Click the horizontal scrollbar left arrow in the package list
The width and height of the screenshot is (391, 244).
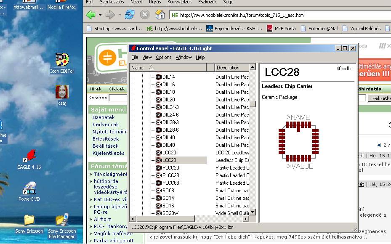point(133,219)
